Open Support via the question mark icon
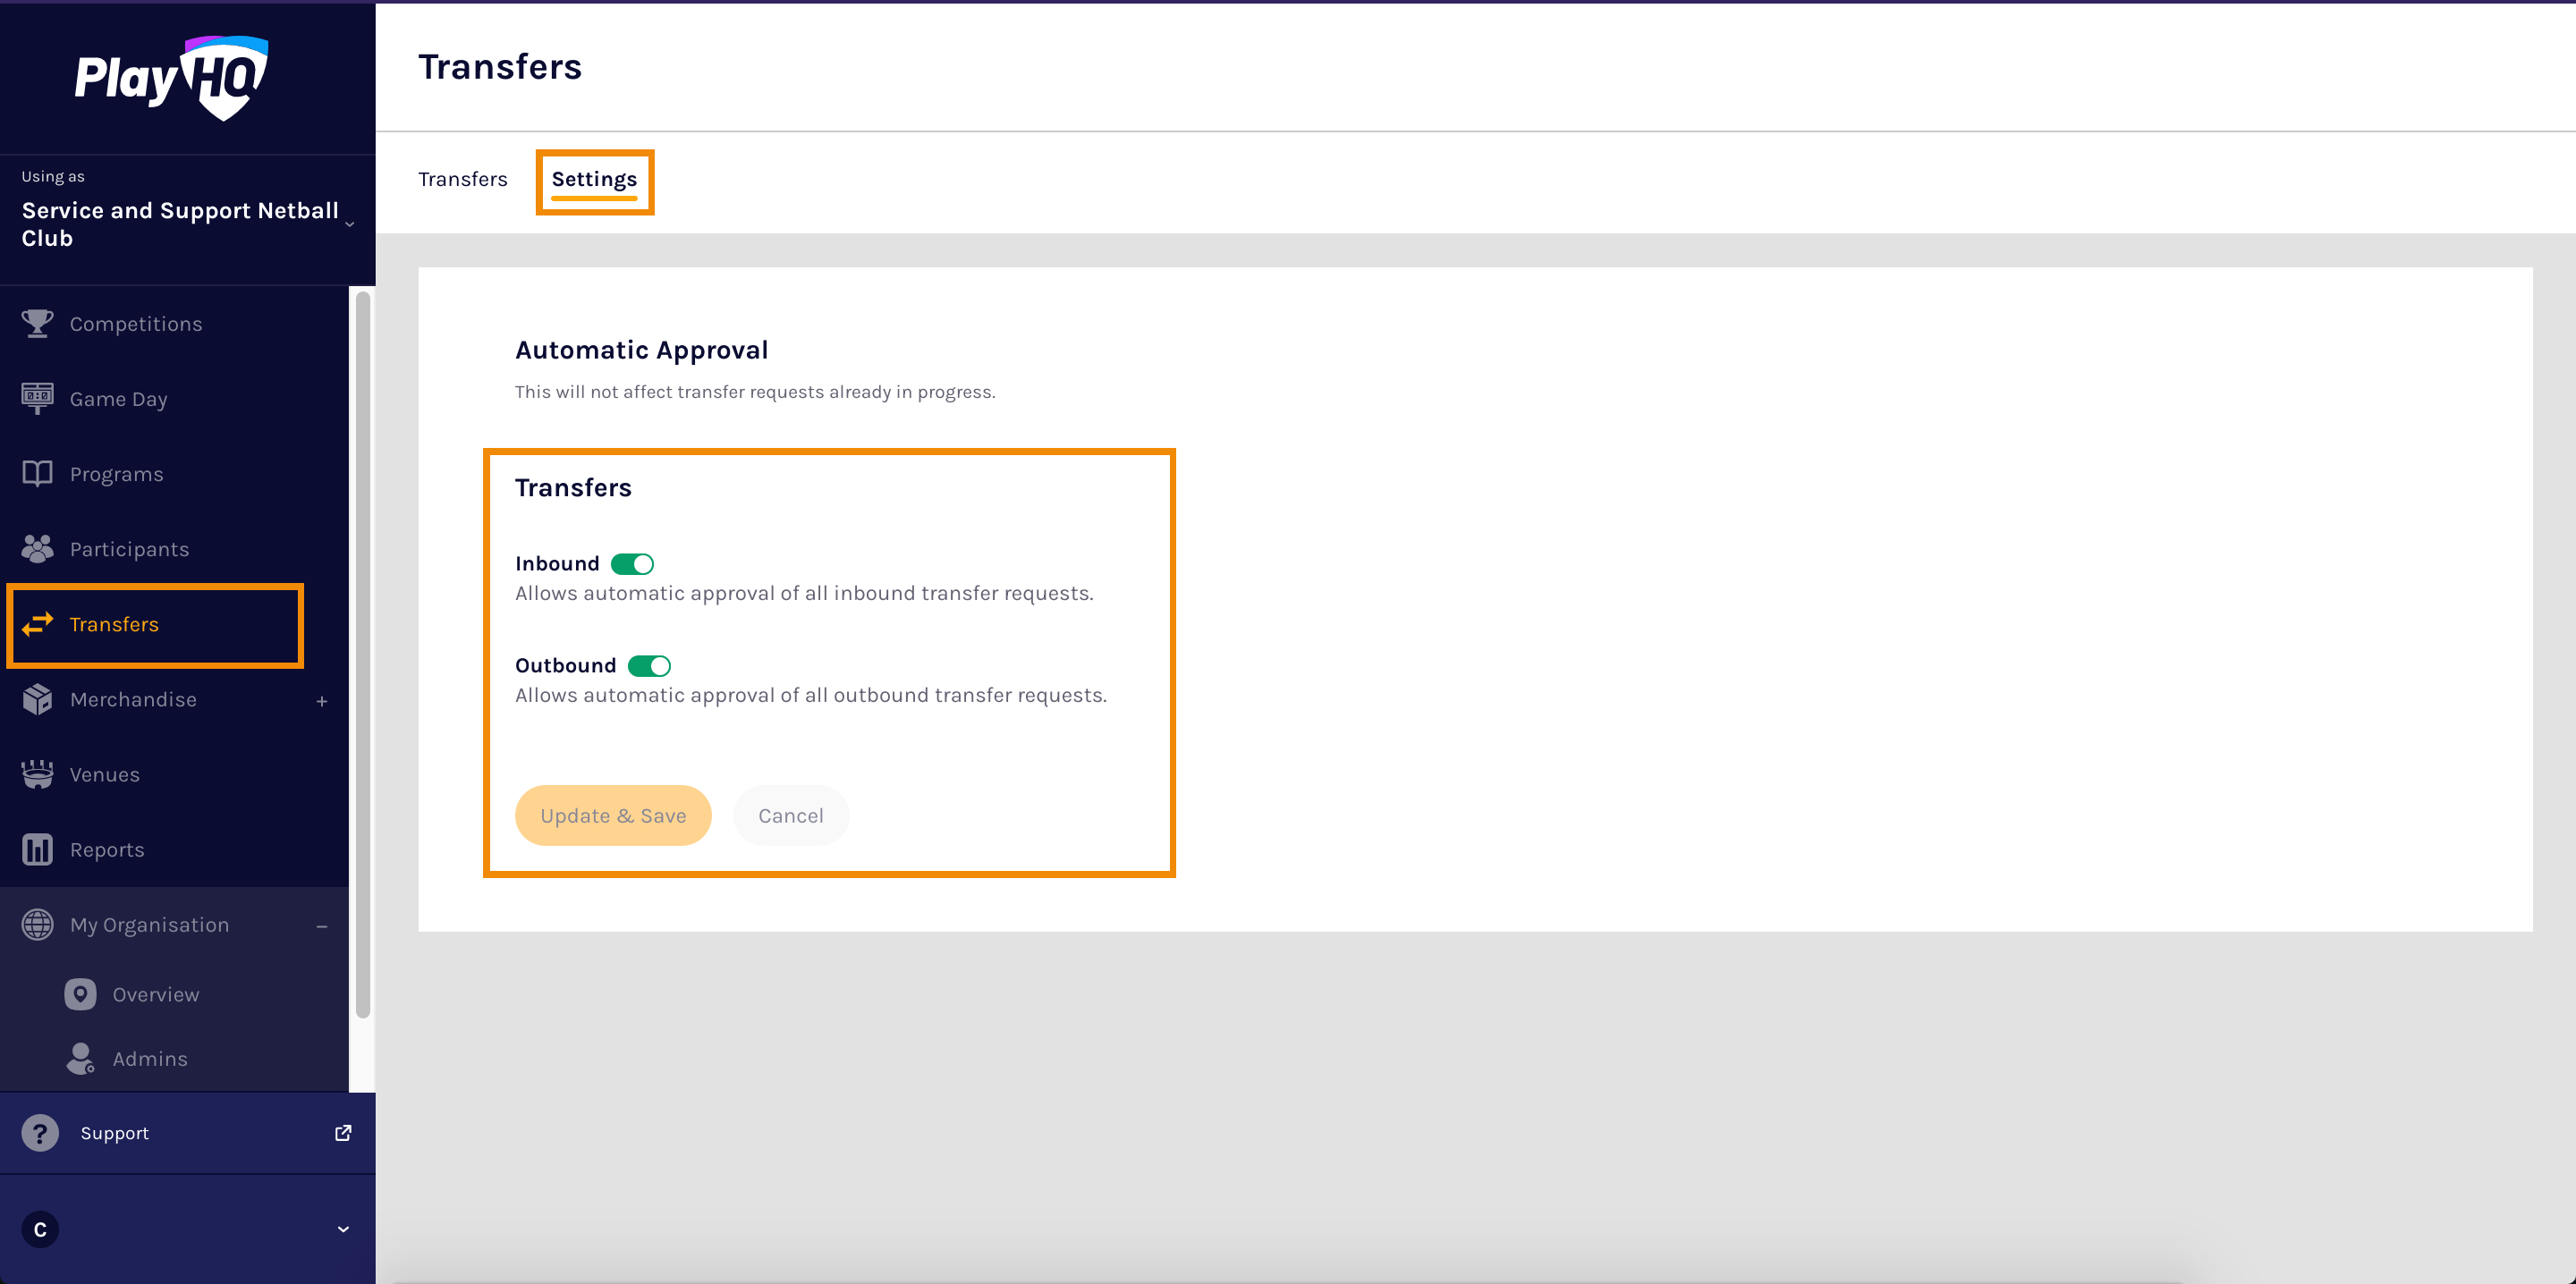The height and width of the screenshot is (1284, 2576). pos(39,1132)
